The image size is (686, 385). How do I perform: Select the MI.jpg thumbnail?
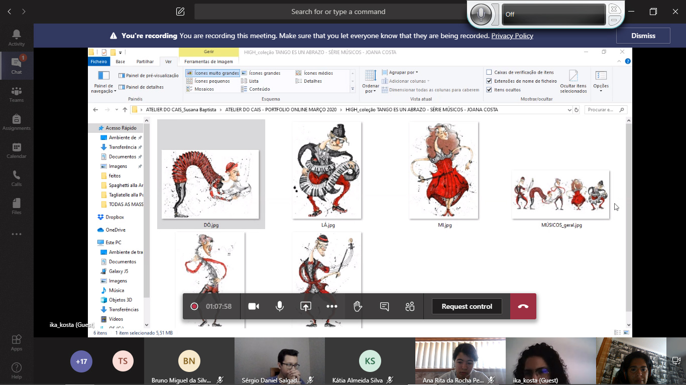click(444, 170)
